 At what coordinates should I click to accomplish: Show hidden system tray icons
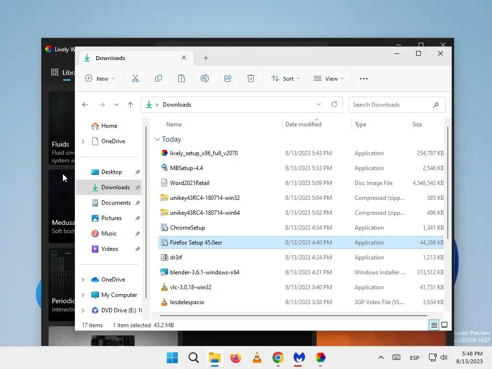[x=381, y=357]
